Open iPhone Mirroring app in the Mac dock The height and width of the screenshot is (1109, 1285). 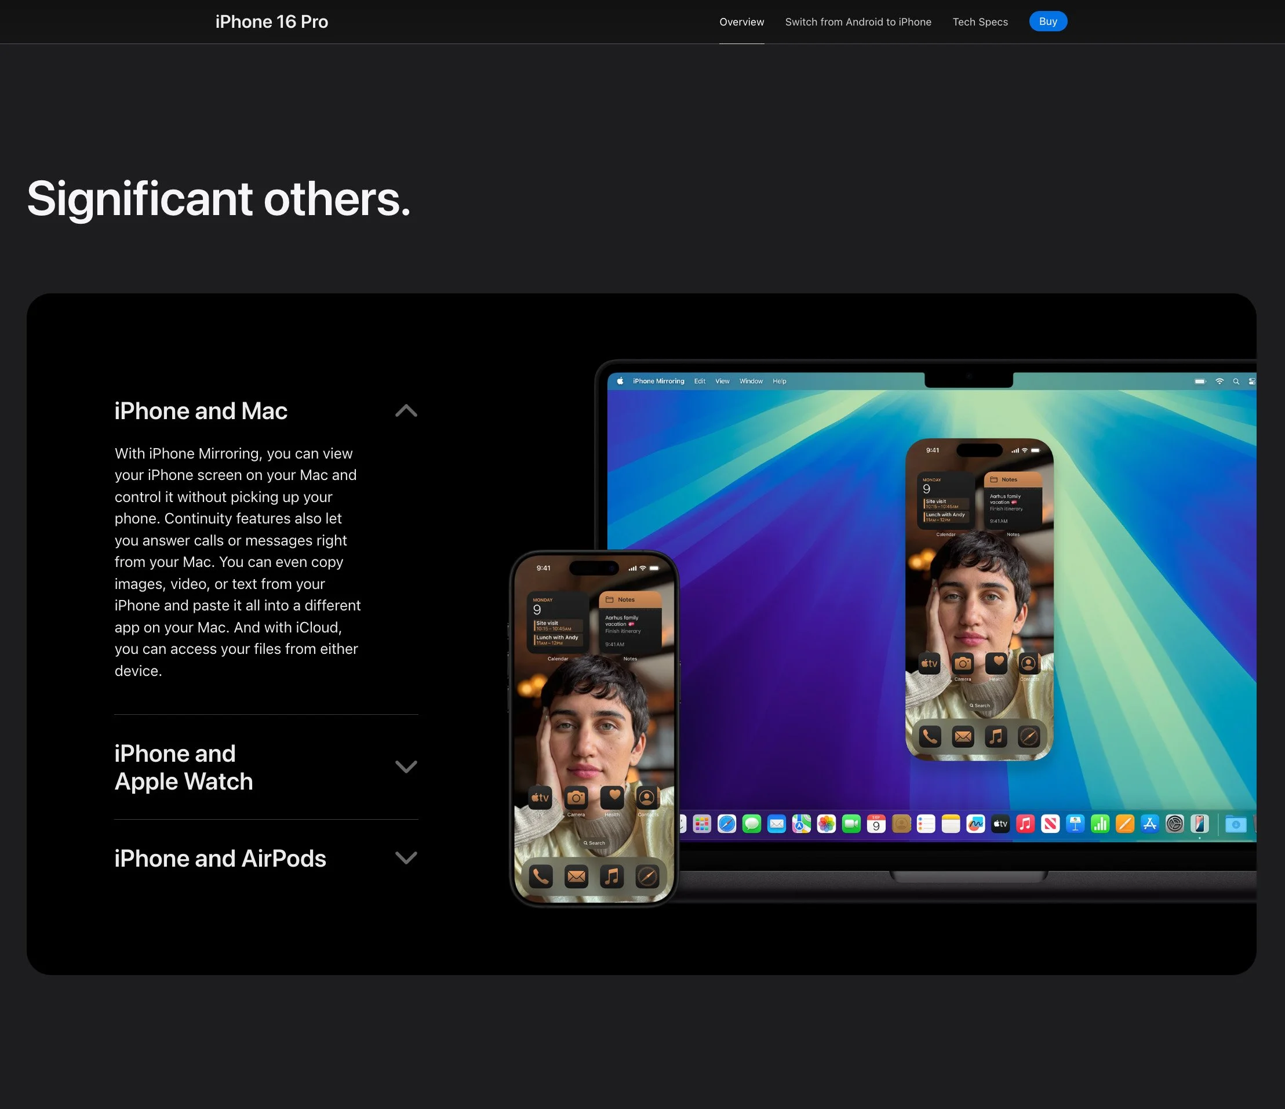tap(1199, 824)
